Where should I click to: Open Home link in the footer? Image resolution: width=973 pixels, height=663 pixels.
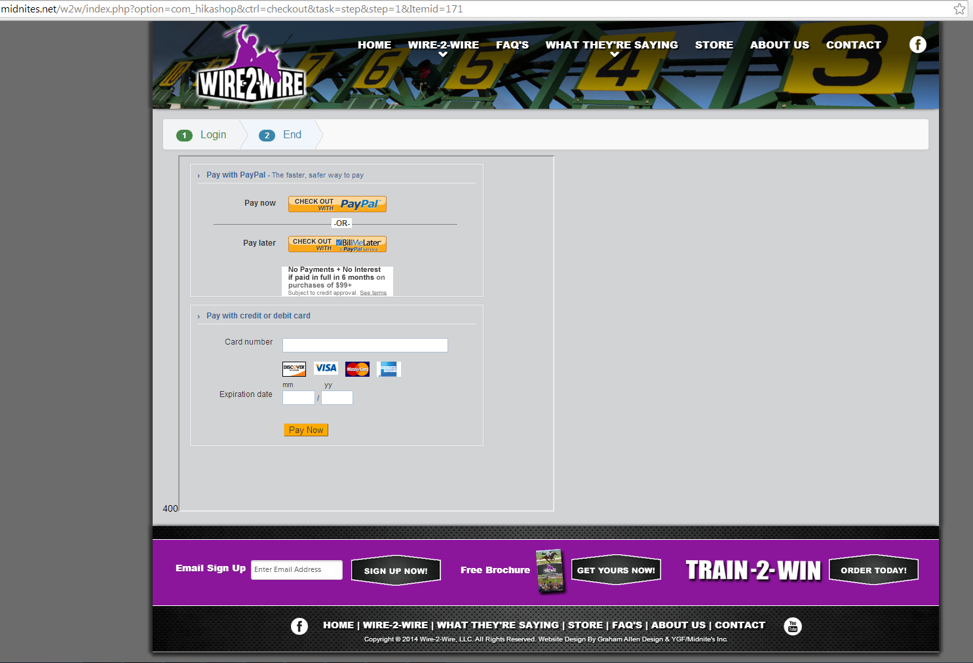coord(338,625)
